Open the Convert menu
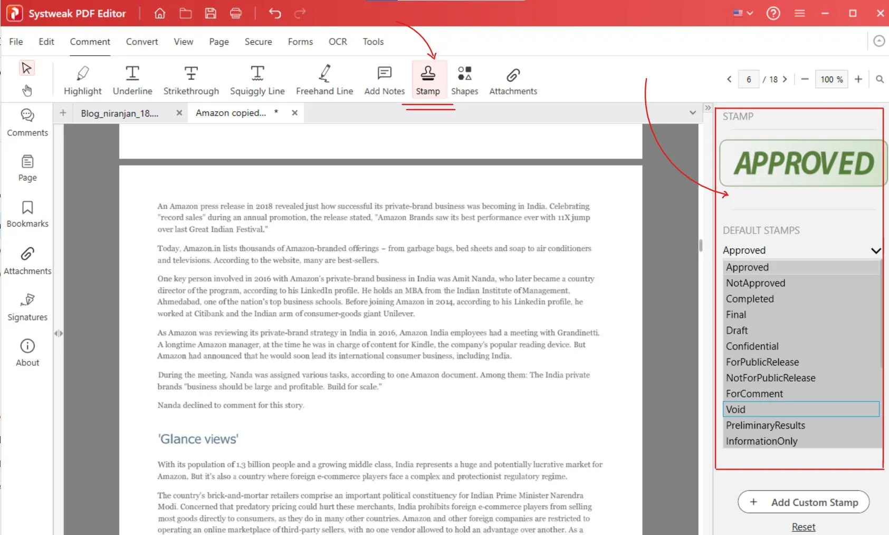889x535 pixels. tap(142, 42)
